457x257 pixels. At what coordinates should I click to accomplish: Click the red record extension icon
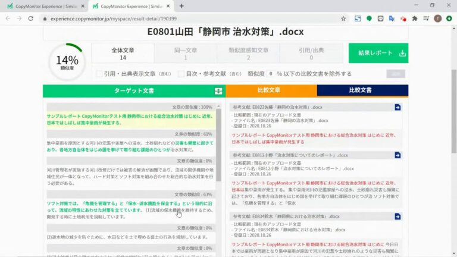pos(403,18)
